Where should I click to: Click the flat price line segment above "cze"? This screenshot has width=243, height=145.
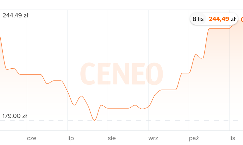tap(31, 74)
